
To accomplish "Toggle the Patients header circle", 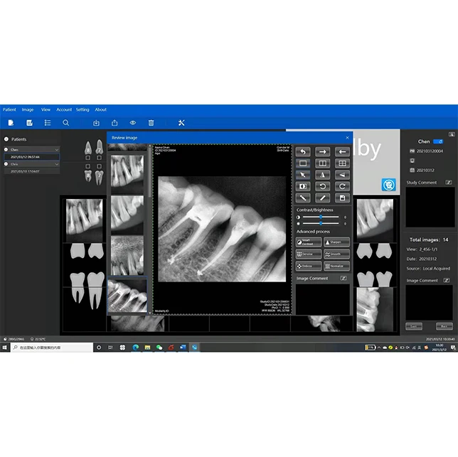I will [x=6, y=139].
